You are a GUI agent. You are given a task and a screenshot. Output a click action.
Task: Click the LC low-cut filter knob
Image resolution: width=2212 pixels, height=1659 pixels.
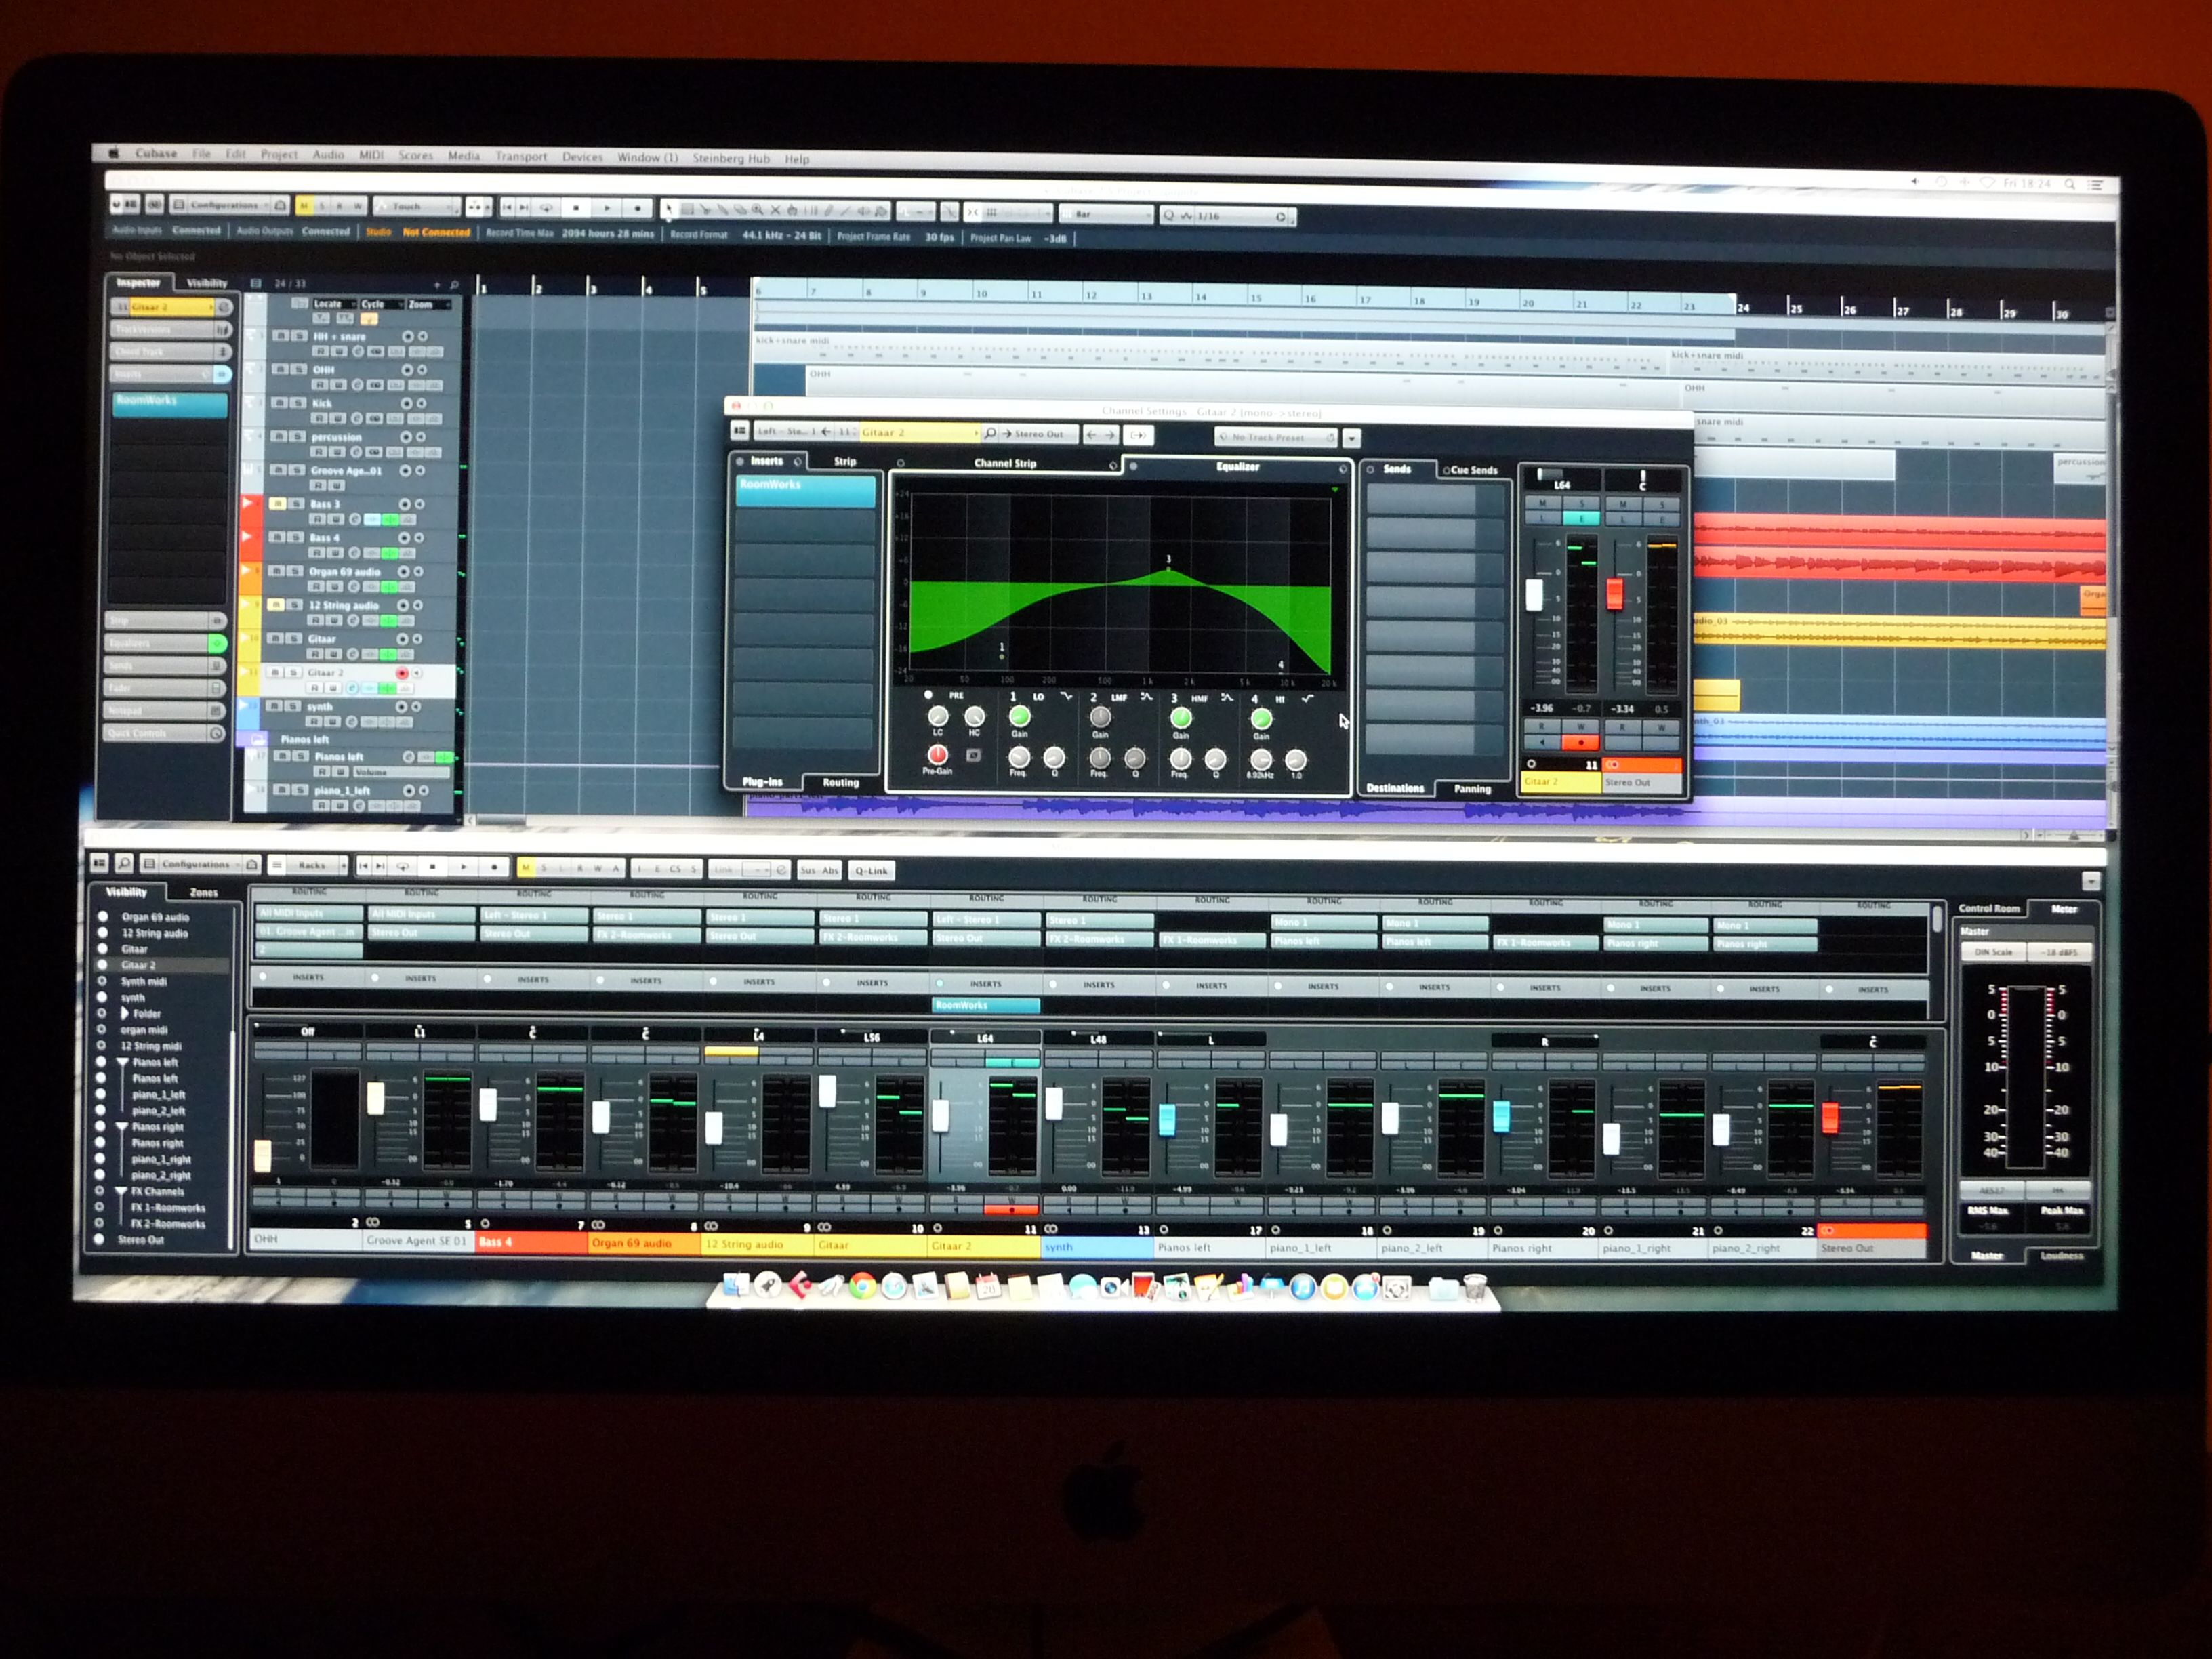click(x=938, y=716)
